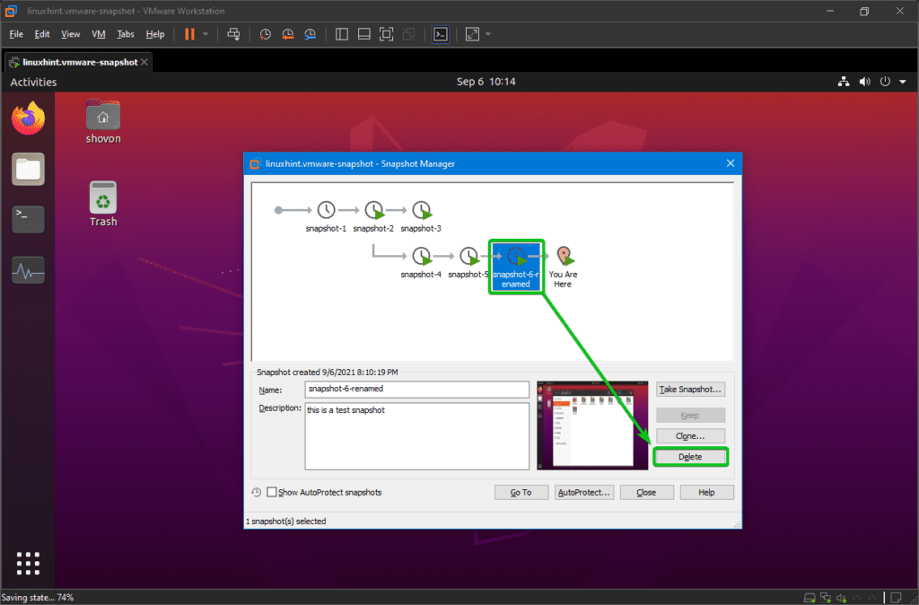Screen dimensions: 919x605
Task: Toggle the thumbnail bar icon in the toolbar
Action: [x=364, y=34]
